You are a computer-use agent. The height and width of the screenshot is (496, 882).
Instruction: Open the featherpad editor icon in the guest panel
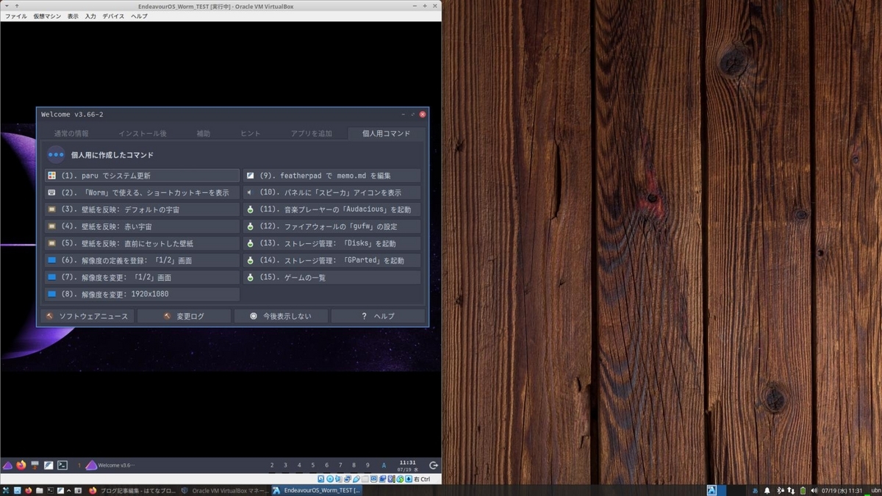click(x=49, y=465)
